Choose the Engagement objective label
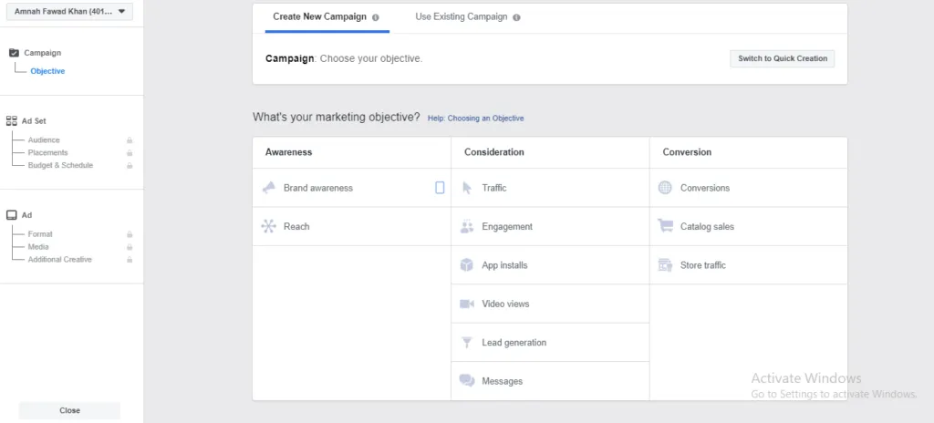Screen dimensions: 934x423 pos(507,226)
